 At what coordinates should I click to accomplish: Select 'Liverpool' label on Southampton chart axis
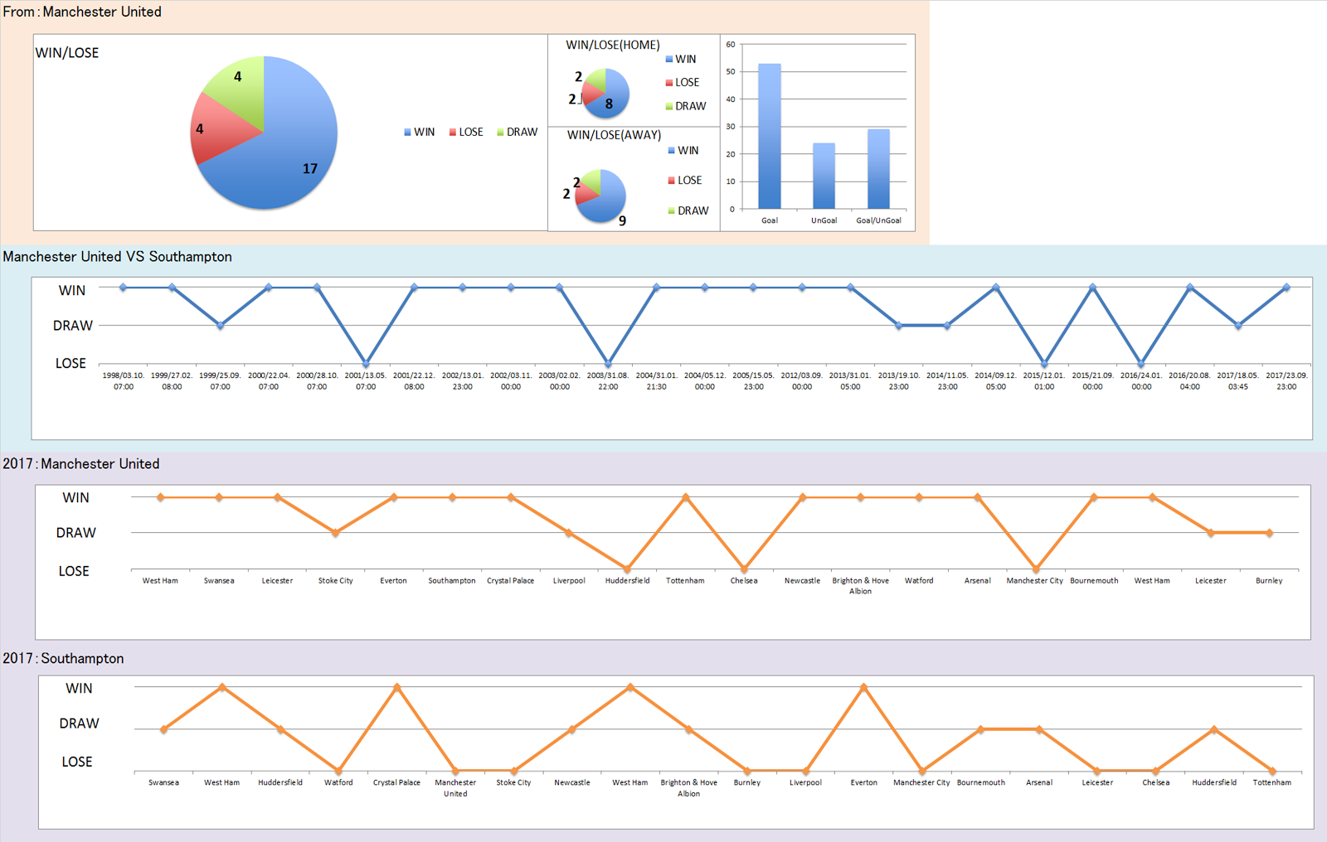pyautogui.click(x=805, y=782)
